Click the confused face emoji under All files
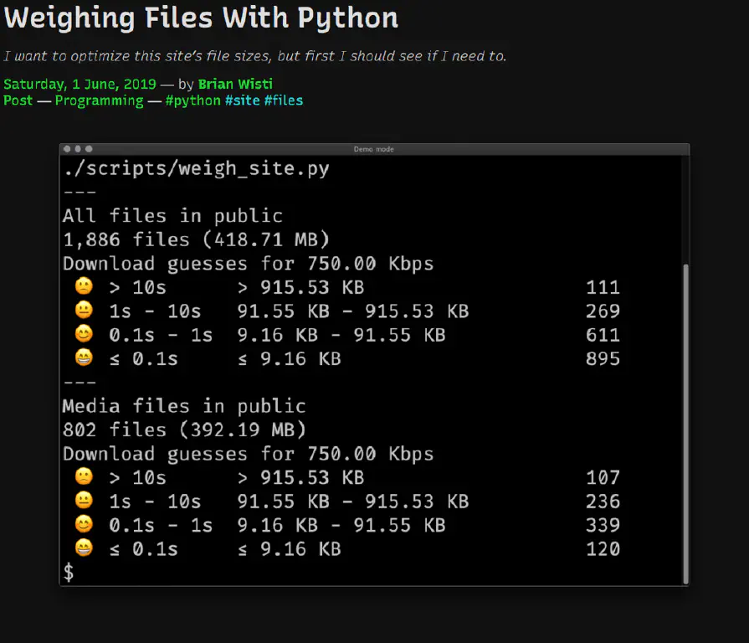Screen dimensions: 749x643 click(x=84, y=287)
